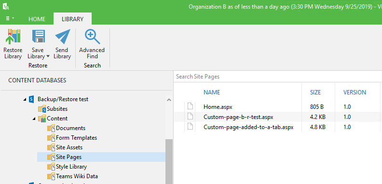Viewport: 382px width, 184px height.
Task: Click the file icon for Custom-page-b-r-test.aspx
Action: pos(190,117)
